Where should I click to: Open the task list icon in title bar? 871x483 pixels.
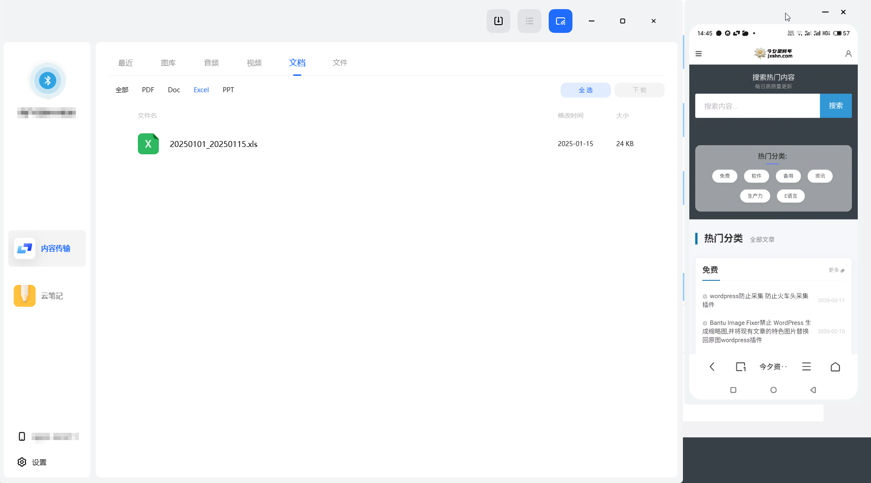coord(529,21)
